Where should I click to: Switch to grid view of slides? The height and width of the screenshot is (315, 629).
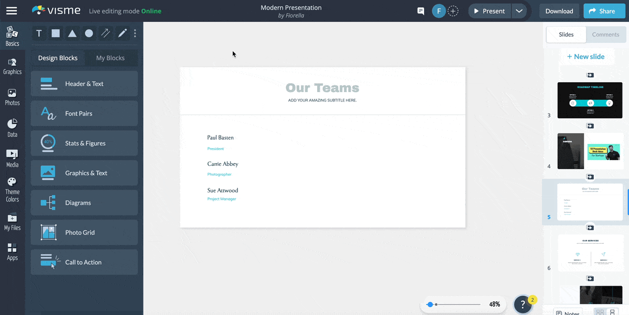600,312
